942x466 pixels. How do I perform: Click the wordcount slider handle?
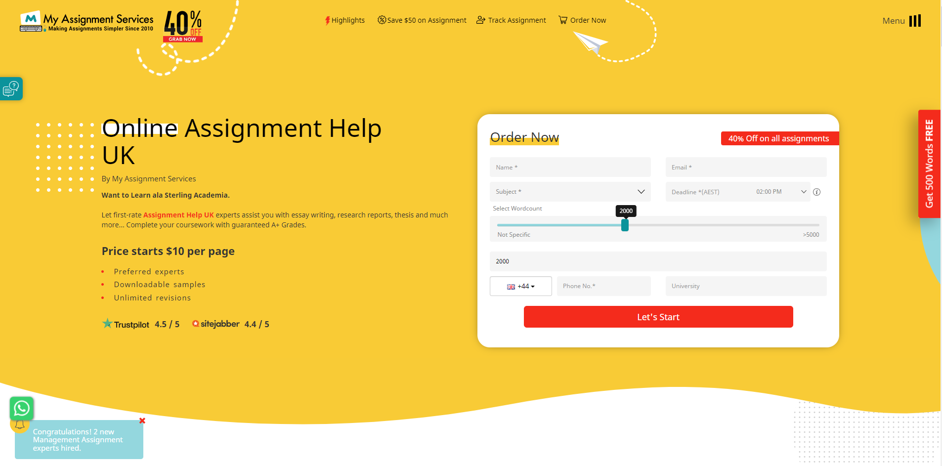(x=625, y=225)
